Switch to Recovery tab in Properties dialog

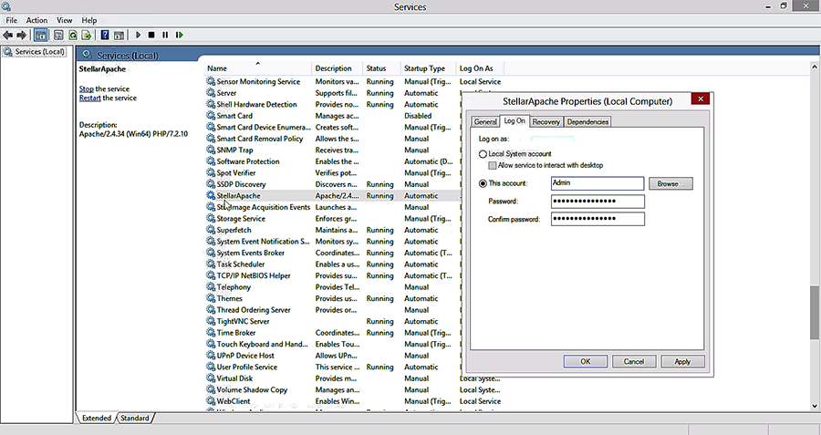click(x=546, y=121)
